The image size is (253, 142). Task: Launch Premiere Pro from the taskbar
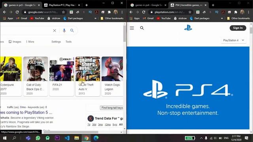[57, 138]
